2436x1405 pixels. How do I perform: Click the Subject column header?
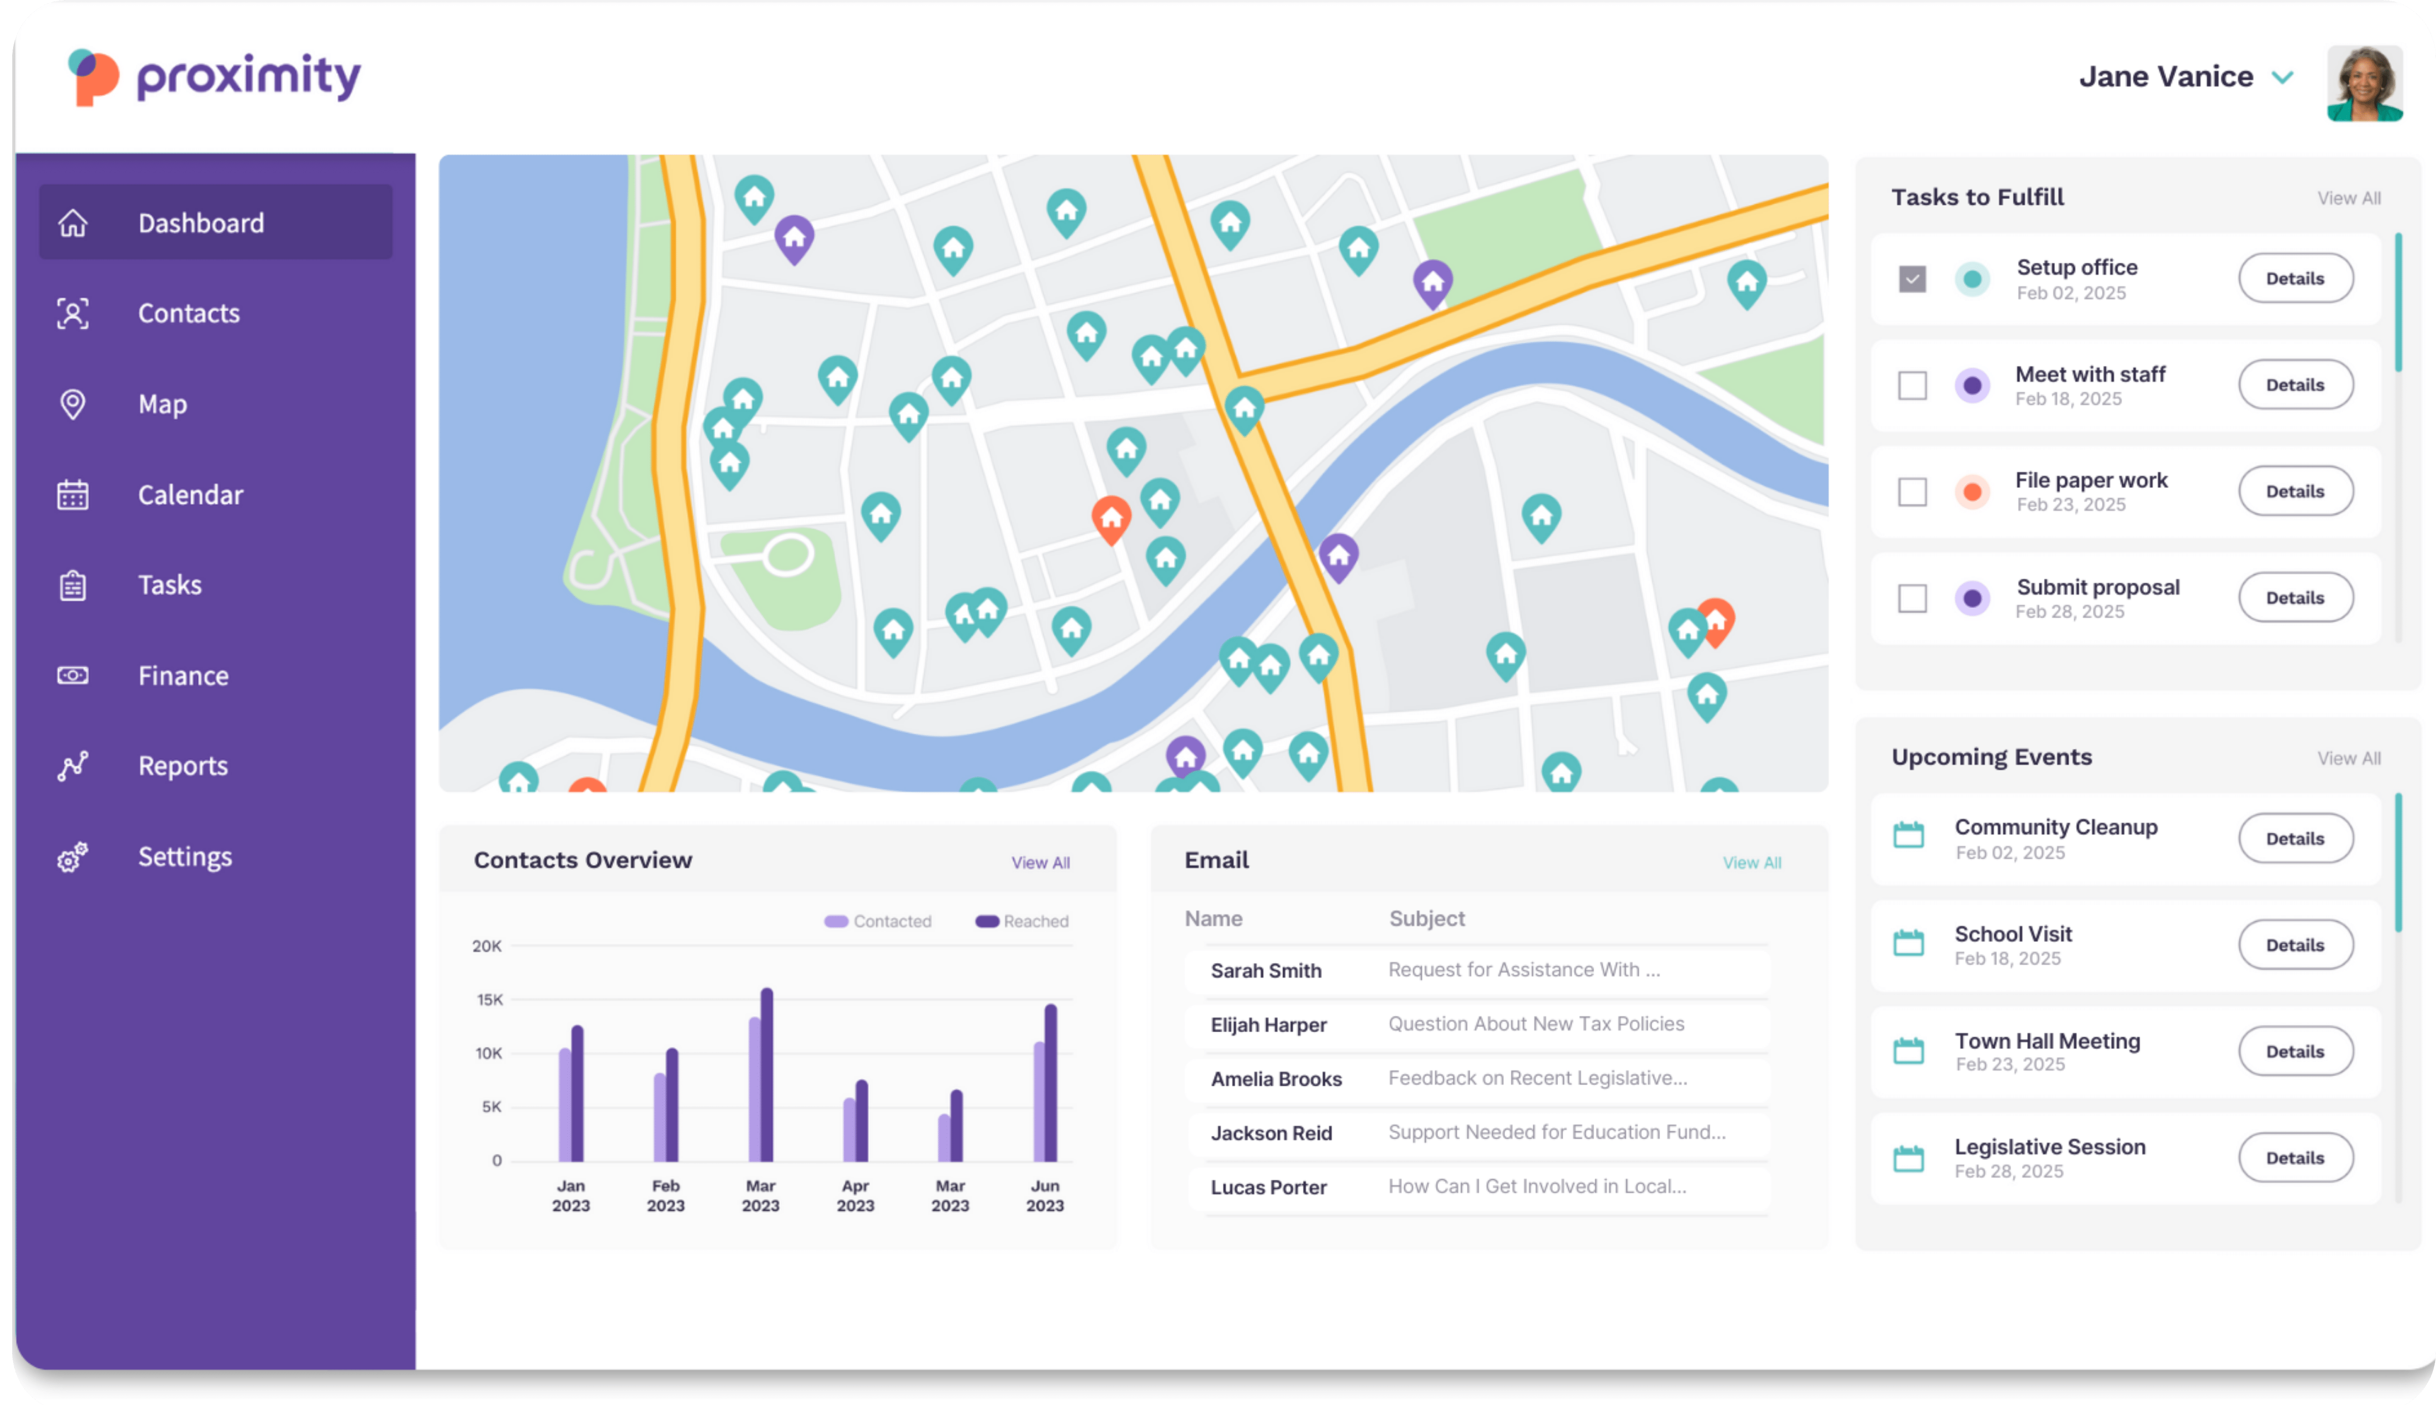point(1426,919)
